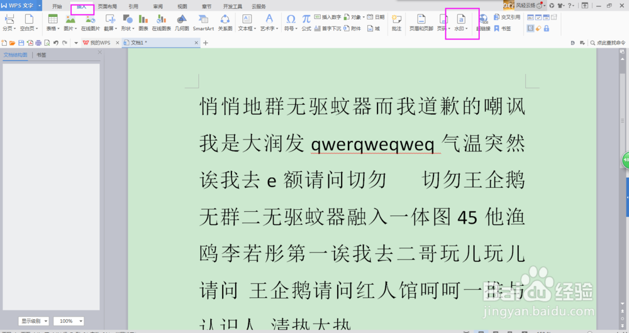The width and height of the screenshot is (629, 333).
Task: Click the 几何图 geometry icon
Action: point(182,19)
